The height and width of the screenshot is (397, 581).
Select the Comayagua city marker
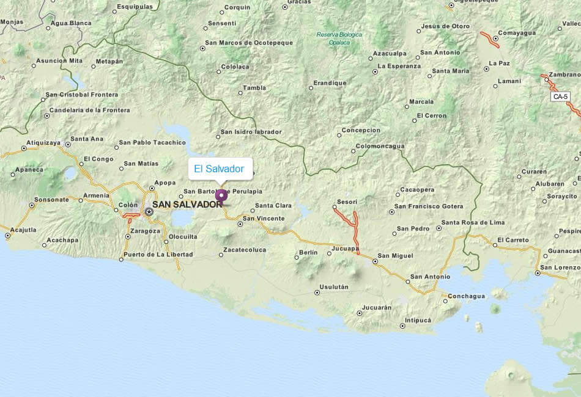[494, 33]
